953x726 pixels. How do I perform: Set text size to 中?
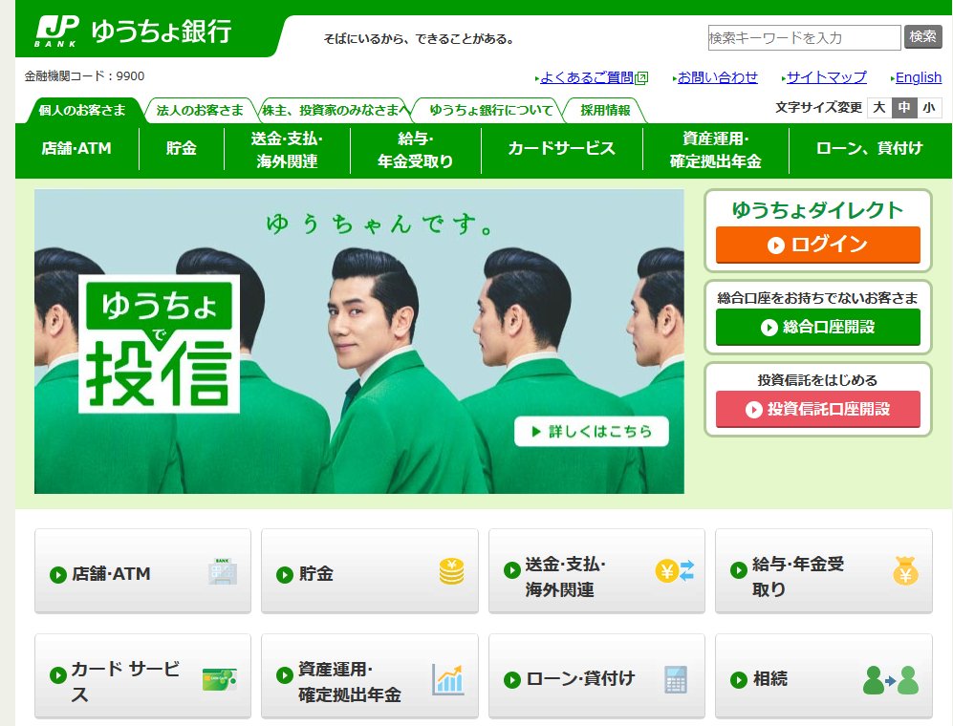click(x=903, y=108)
